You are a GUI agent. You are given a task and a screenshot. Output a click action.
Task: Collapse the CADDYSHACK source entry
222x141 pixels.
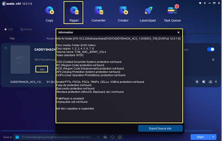coord(6,48)
